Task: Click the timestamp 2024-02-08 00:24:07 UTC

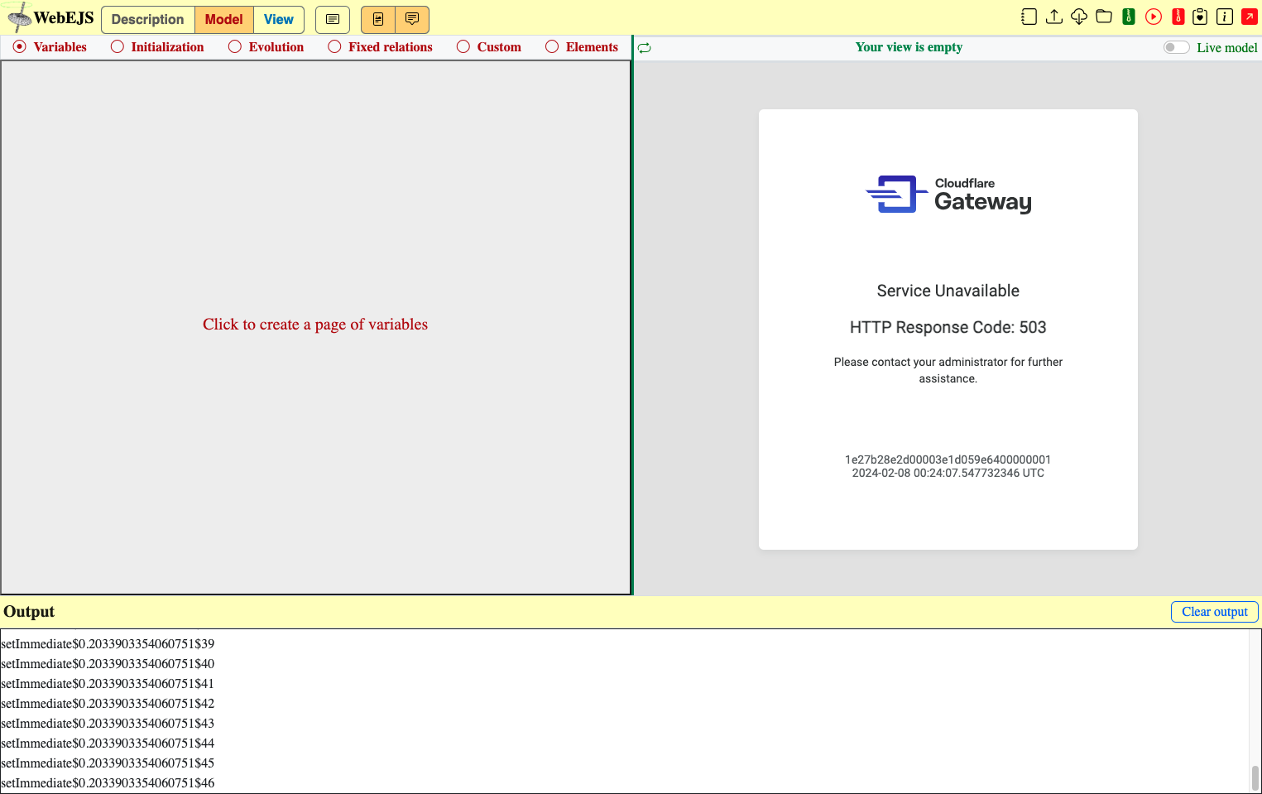Action: (x=948, y=473)
